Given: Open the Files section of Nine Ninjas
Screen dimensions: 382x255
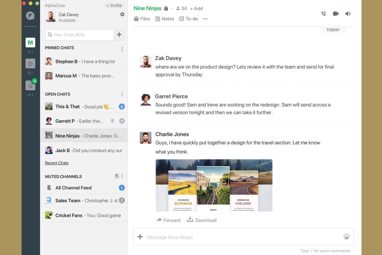Looking at the screenshot, I should 142,19.
